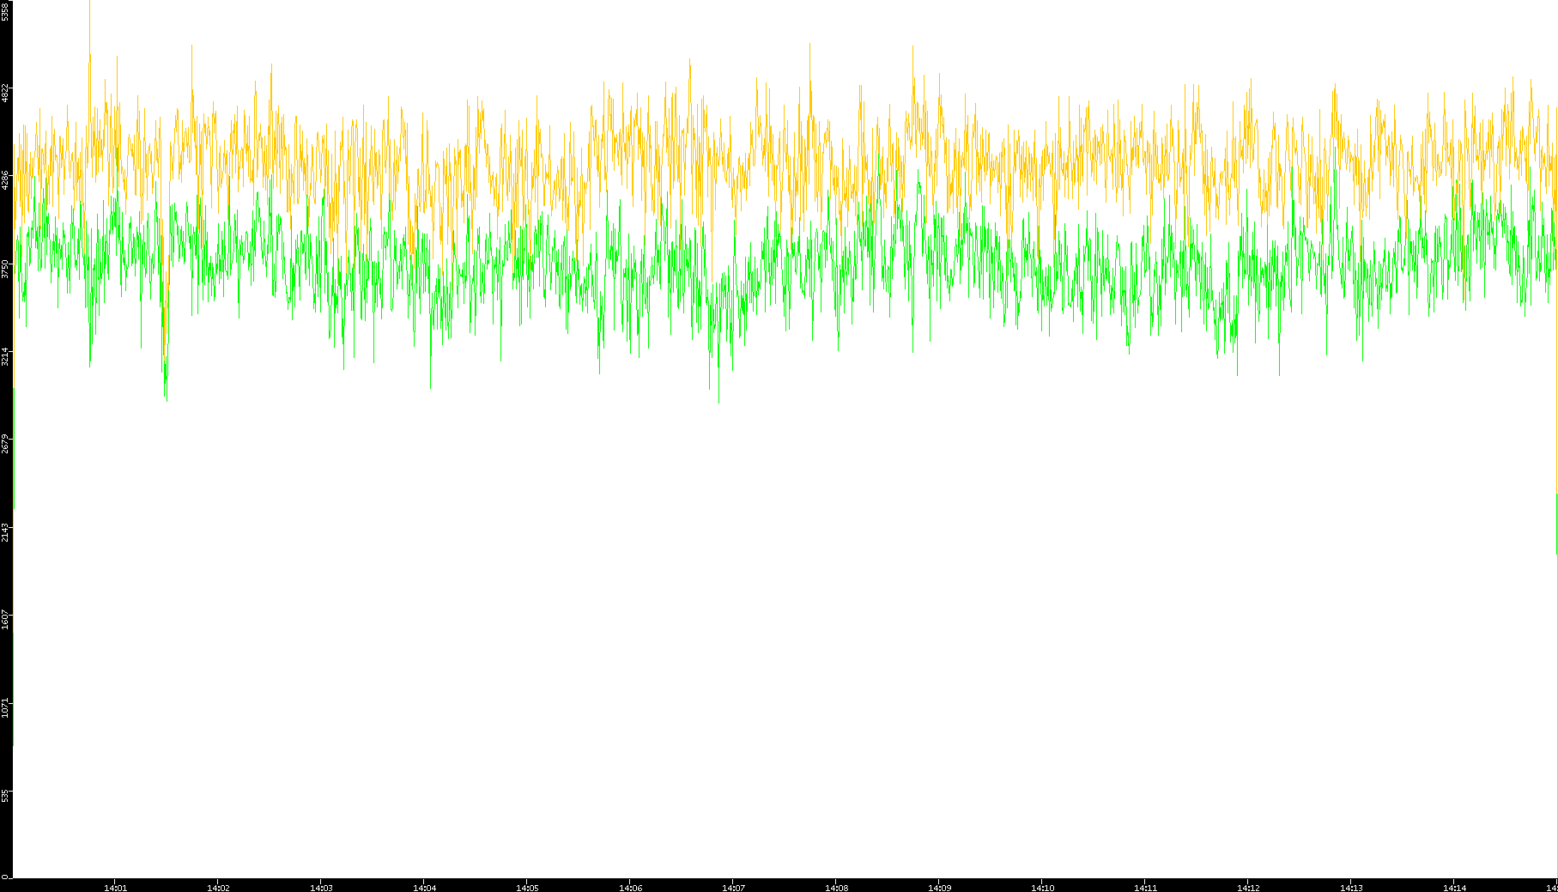Click the 3750 y-axis label
The width and height of the screenshot is (1558, 892).
[x=5, y=269]
